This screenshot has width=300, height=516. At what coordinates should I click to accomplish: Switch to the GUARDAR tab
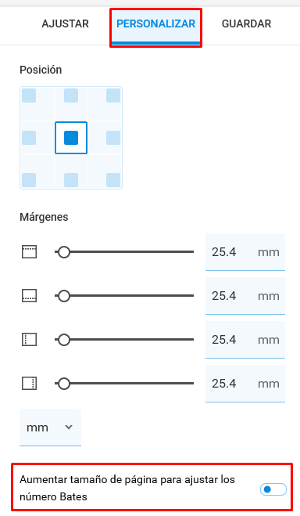click(x=247, y=23)
